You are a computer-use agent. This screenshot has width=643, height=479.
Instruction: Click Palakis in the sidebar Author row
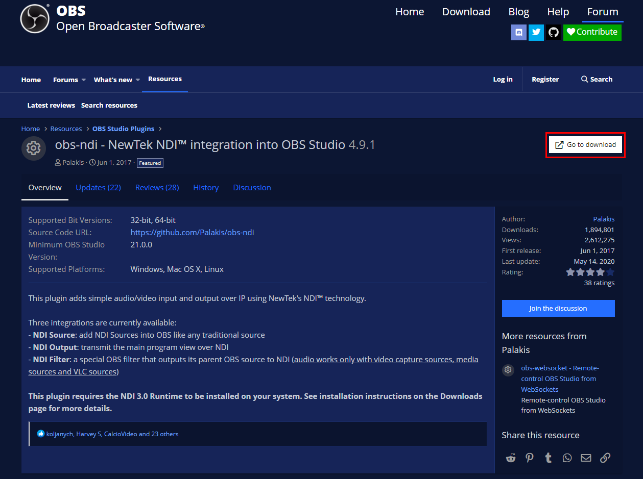[x=604, y=219]
